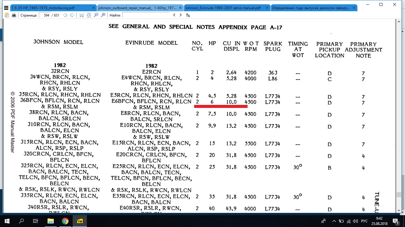Click the vertical scrollbar thumb
Image resolution: width=405 pixels, height=227 pixels.
(399, 194)
